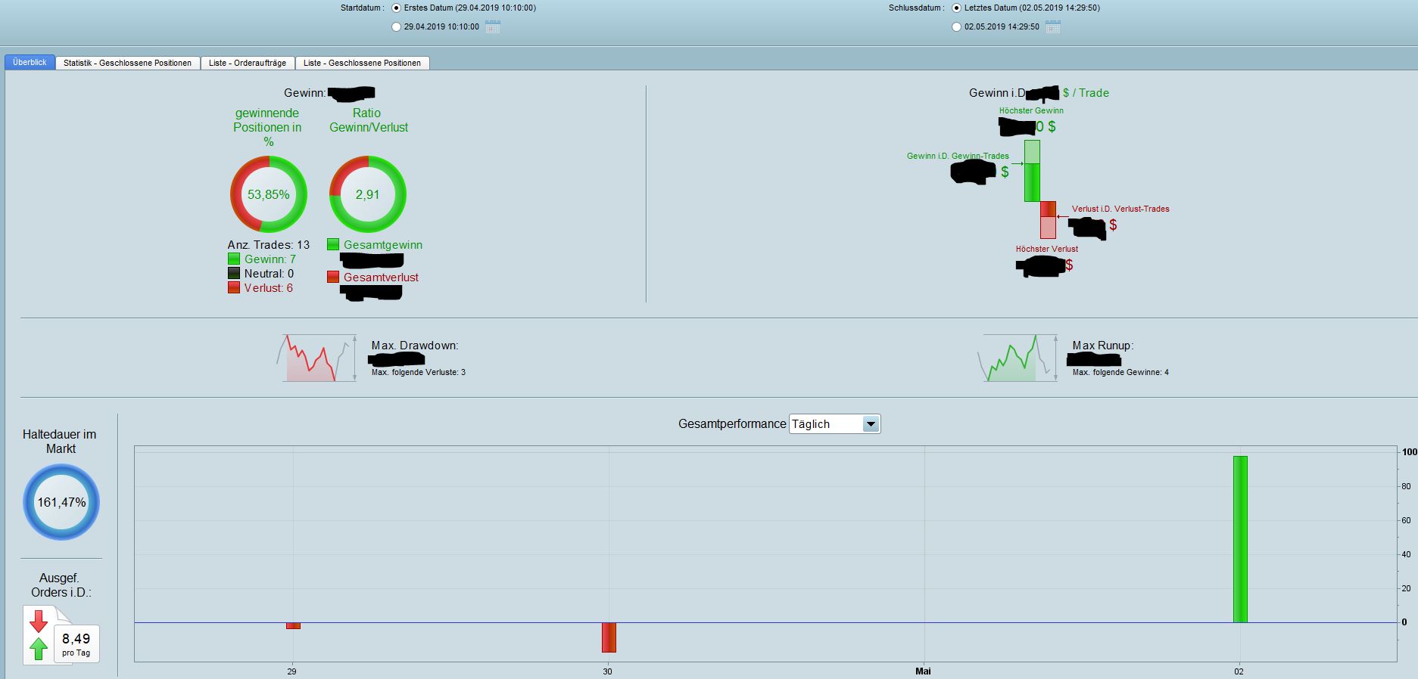The width and height of the screenshot is (1418, 679).
Task: Click the green performance bar for day 02
Action: coord(1240,539)
